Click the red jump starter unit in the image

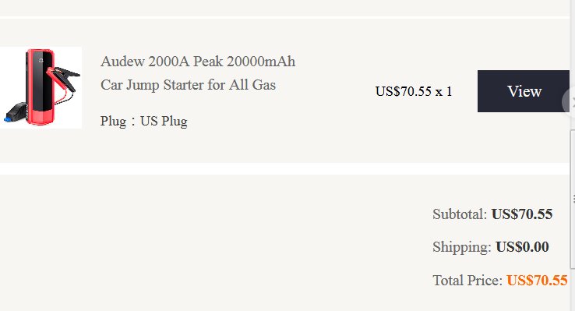click(x=40, y=87)
